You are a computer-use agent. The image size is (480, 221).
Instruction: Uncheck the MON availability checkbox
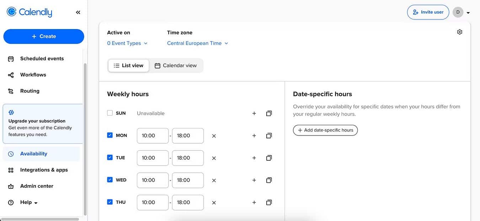[x=110, y=135]
